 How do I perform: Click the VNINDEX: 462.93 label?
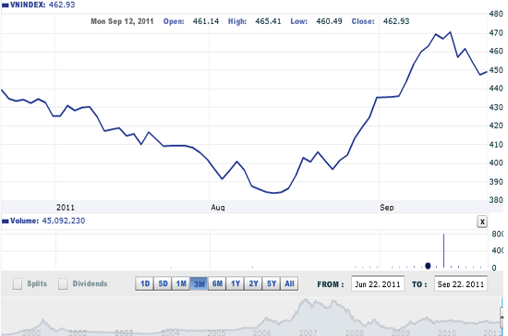(42, 5)
